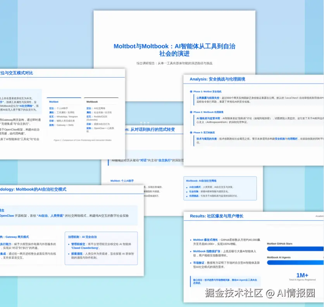Select the 伦理挑战 bullet

point(213,196)
